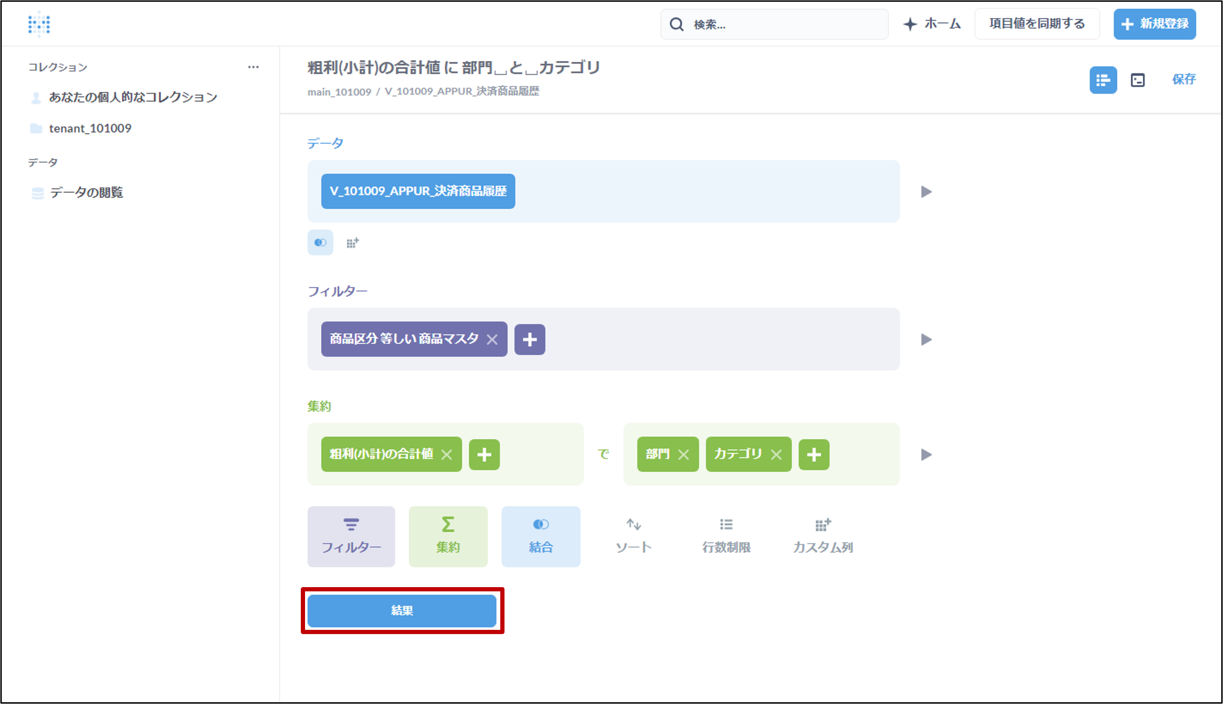Preview the data step results

pos(926,192)
